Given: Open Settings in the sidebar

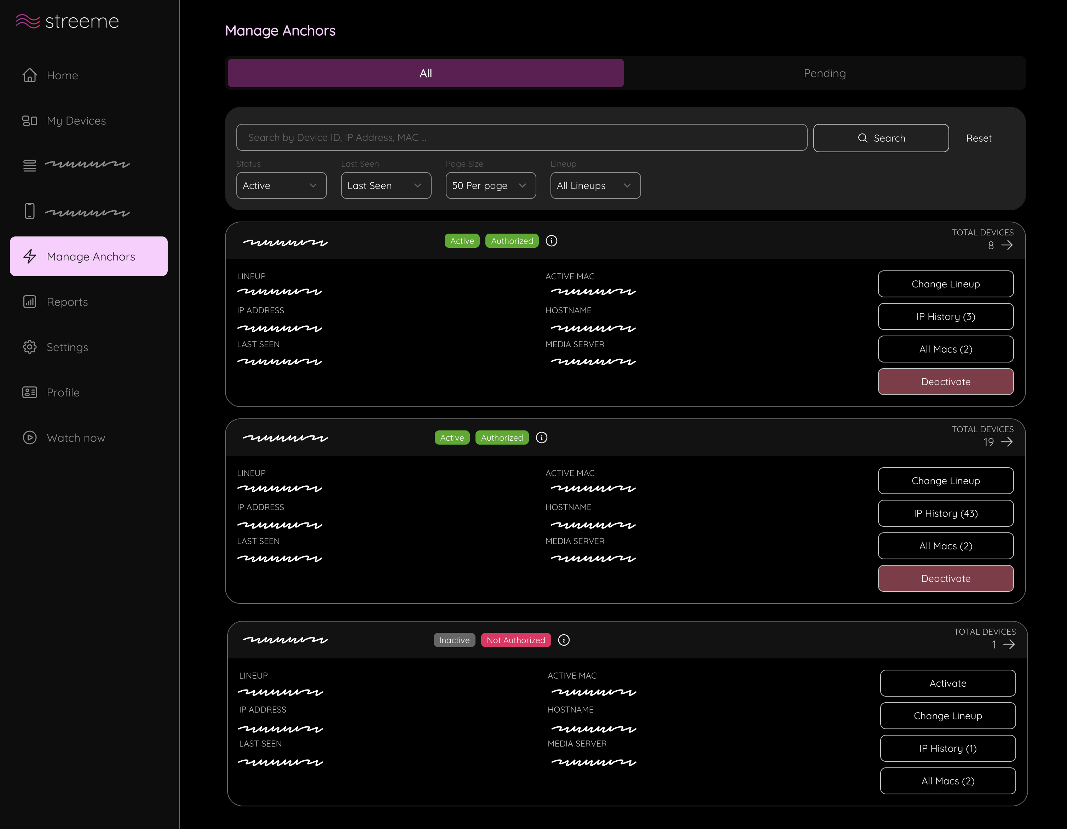Looking at the screenshot, I should [67, 348].
